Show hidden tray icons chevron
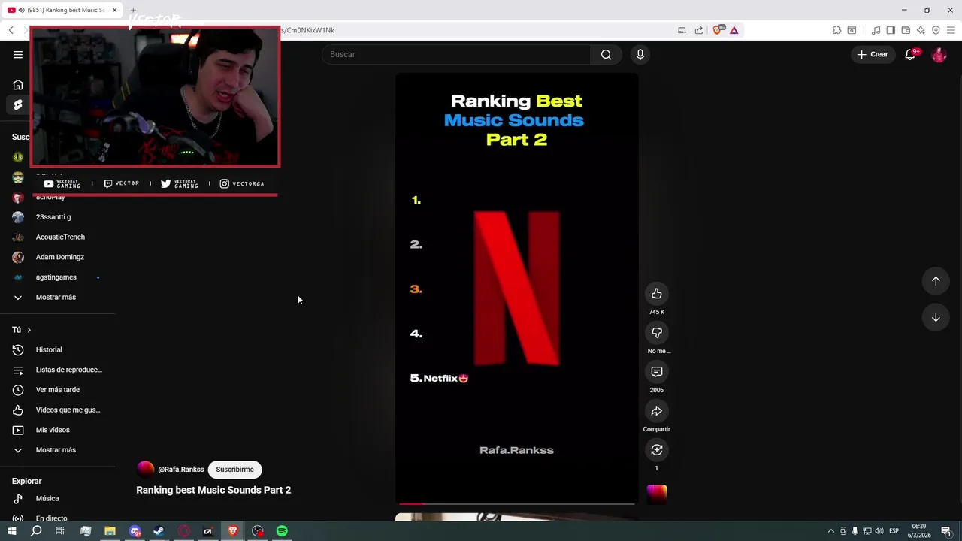The height and width of the screenshot is (541, 962). (830, 531)
